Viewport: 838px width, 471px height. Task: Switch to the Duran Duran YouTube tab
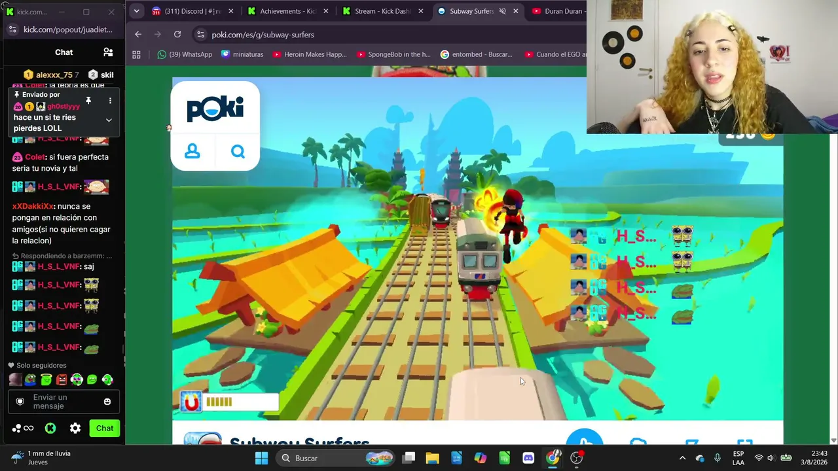558,11
